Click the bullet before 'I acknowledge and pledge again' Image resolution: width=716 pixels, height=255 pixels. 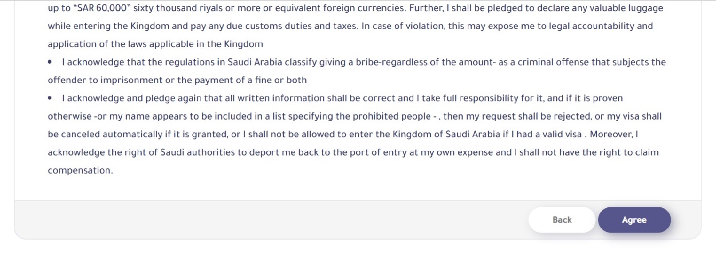(50, 98)
